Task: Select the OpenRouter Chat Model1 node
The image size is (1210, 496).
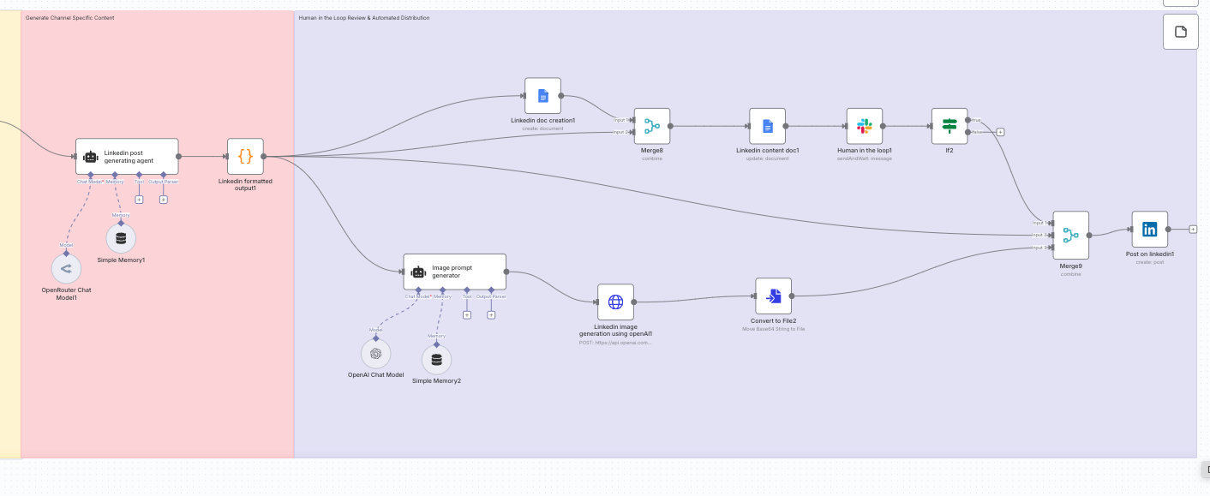Action: (66, 268)
